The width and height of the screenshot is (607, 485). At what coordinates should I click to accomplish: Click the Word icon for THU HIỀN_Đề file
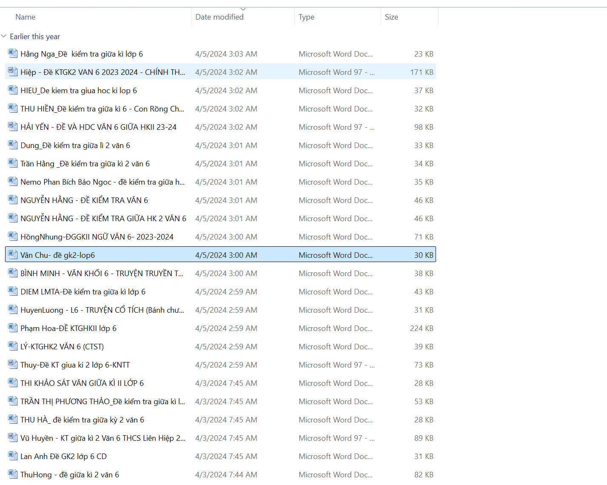13,108
